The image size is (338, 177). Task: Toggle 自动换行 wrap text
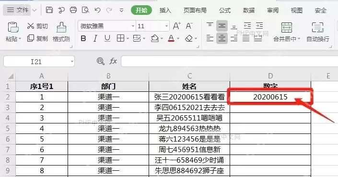coord(318,32)
